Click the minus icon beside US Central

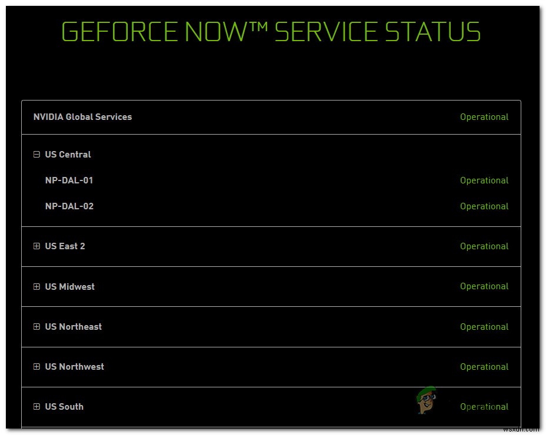(x=36, y=154)
